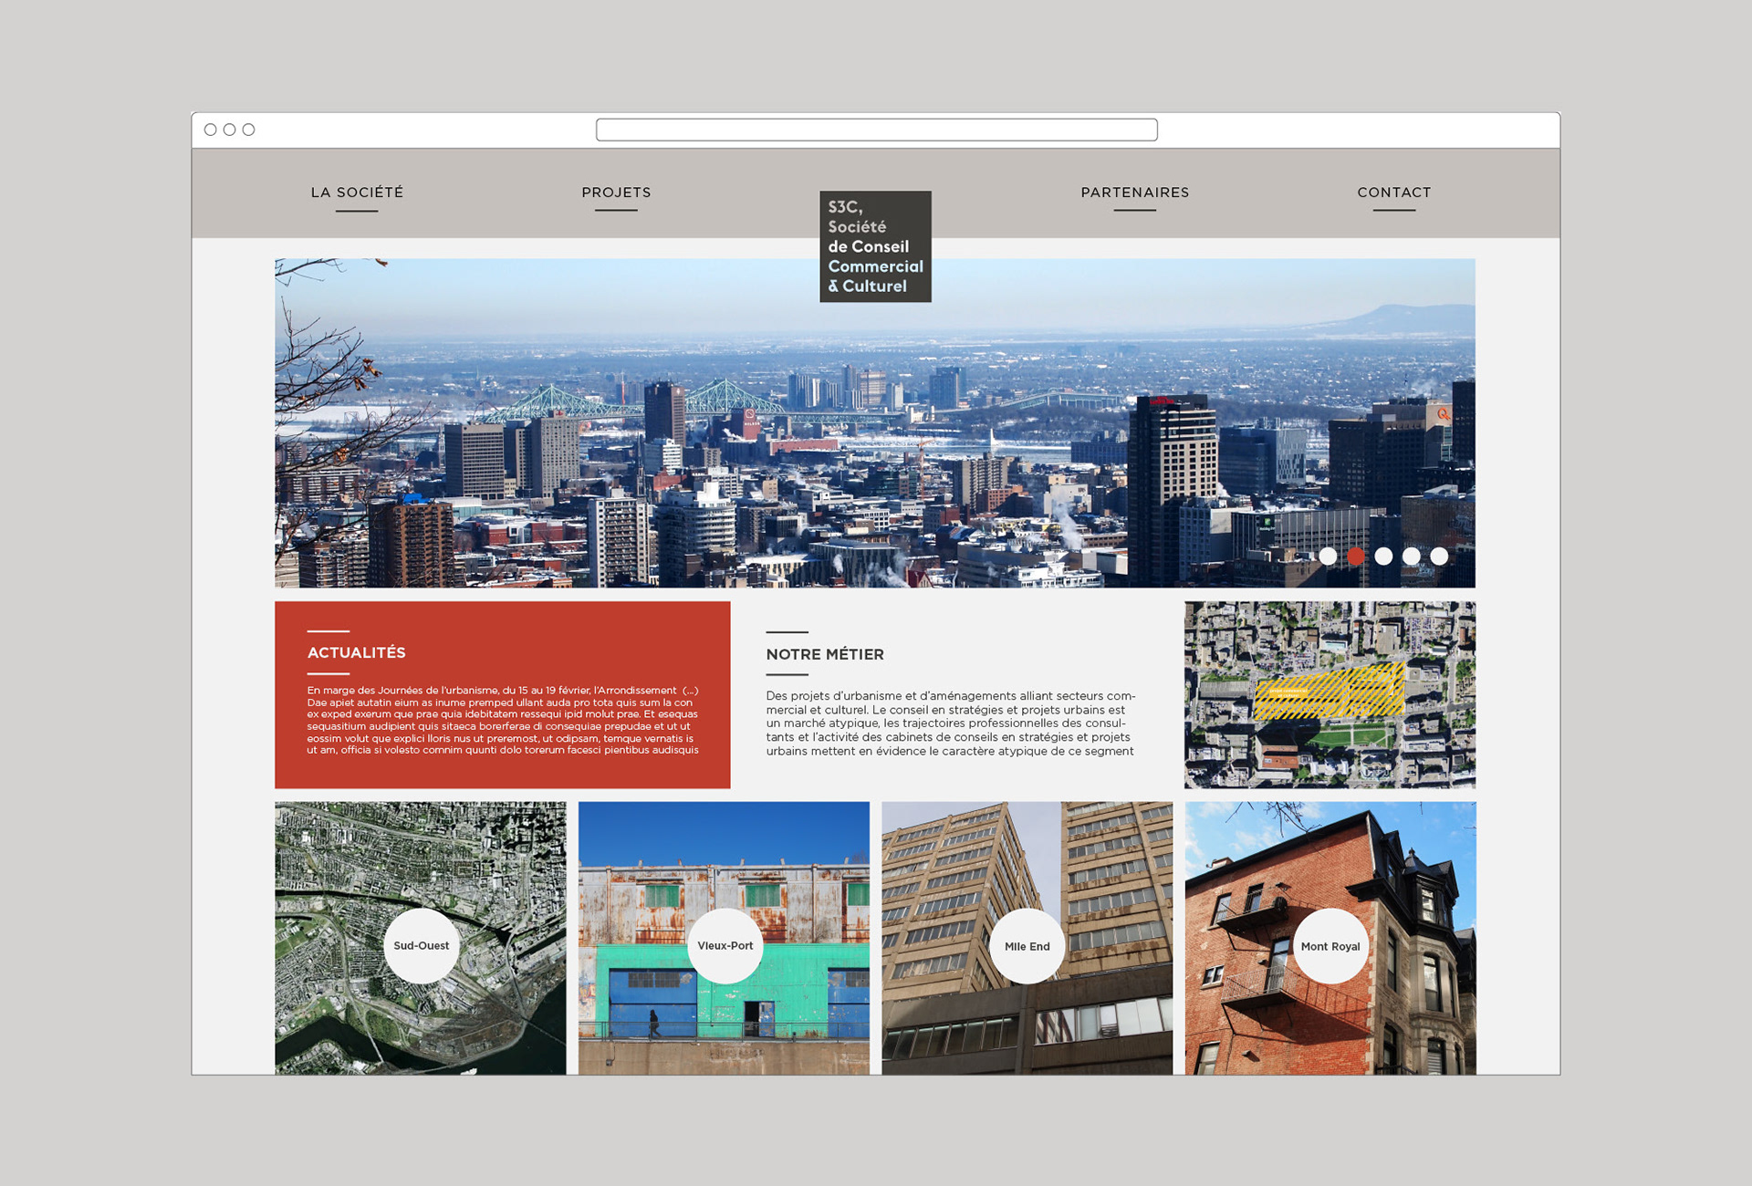
Task: Open the LA SOCIÉTÉ menu item
Action: pyautogui.click(x=357, y=192)
